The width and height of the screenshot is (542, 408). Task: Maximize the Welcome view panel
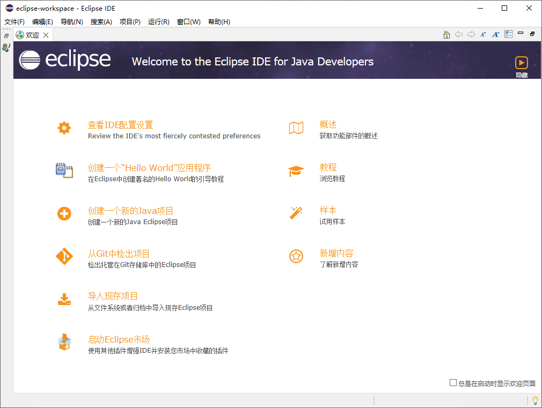(533, 34)
